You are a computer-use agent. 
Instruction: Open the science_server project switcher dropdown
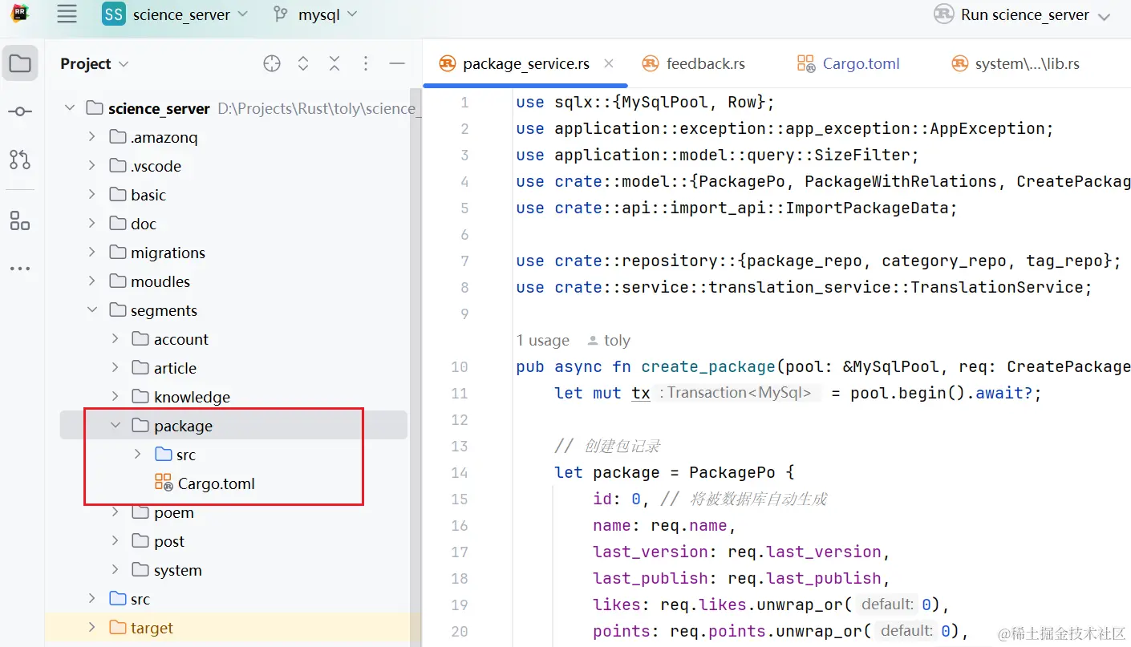coord(176,14)
